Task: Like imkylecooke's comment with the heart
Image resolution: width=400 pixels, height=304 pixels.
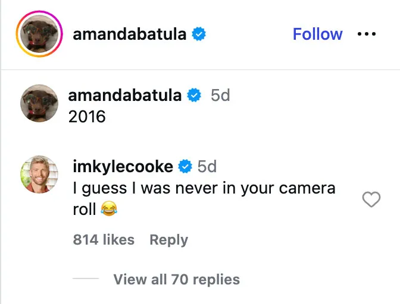Action: click(371, 200)
